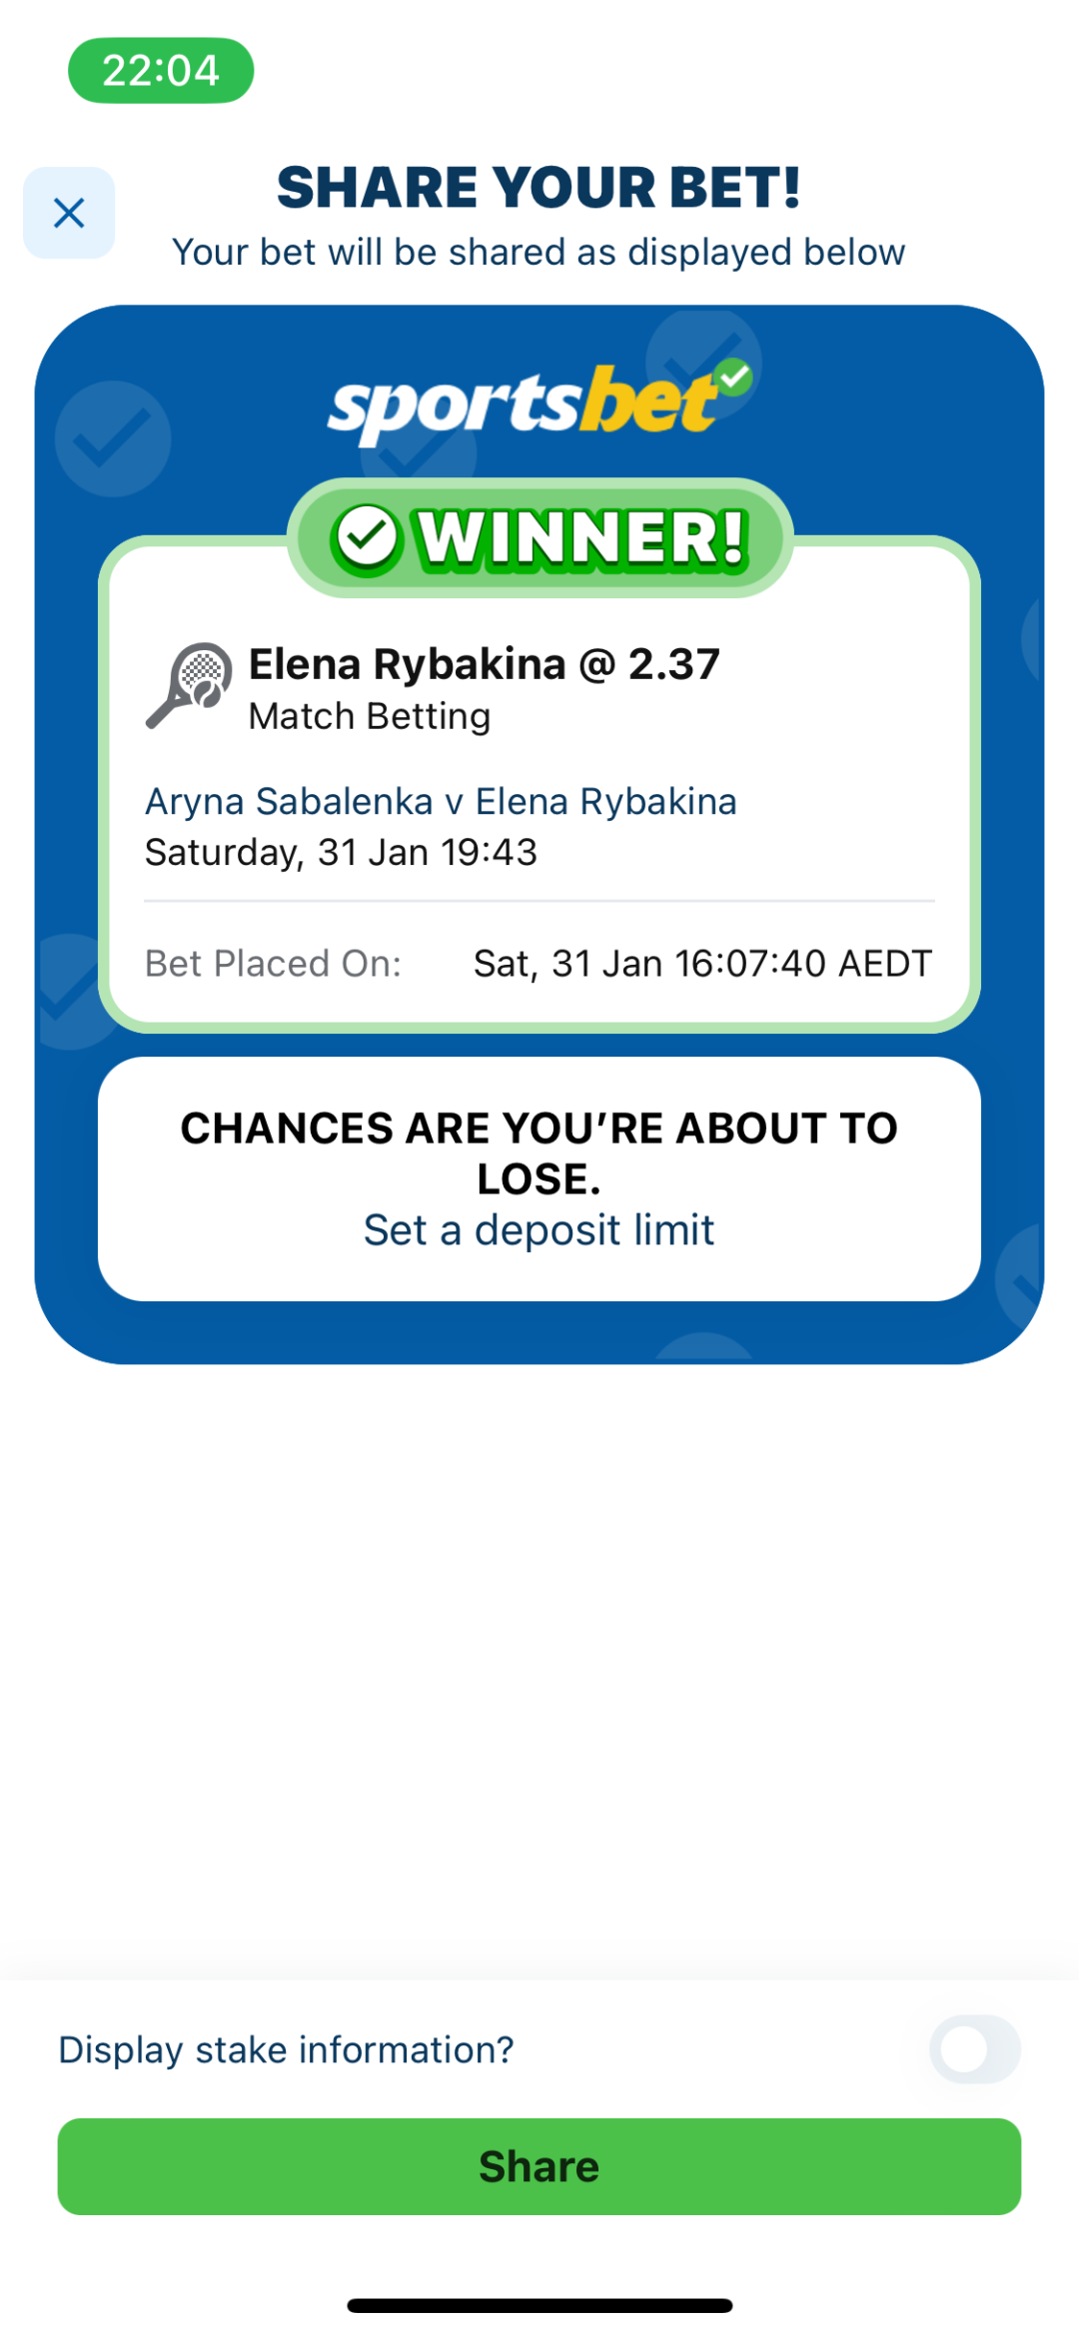Click the Saturday, 31 Jan 19:43 match time

point(341,853)
